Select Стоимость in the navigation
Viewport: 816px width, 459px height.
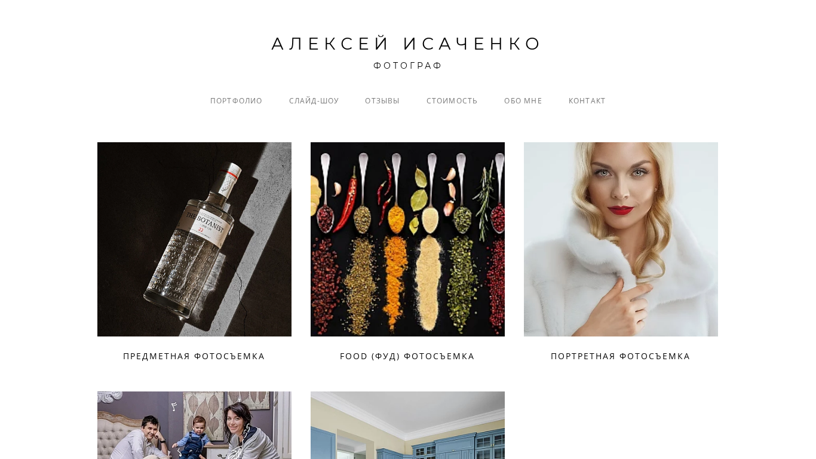[x=452, y=101]
